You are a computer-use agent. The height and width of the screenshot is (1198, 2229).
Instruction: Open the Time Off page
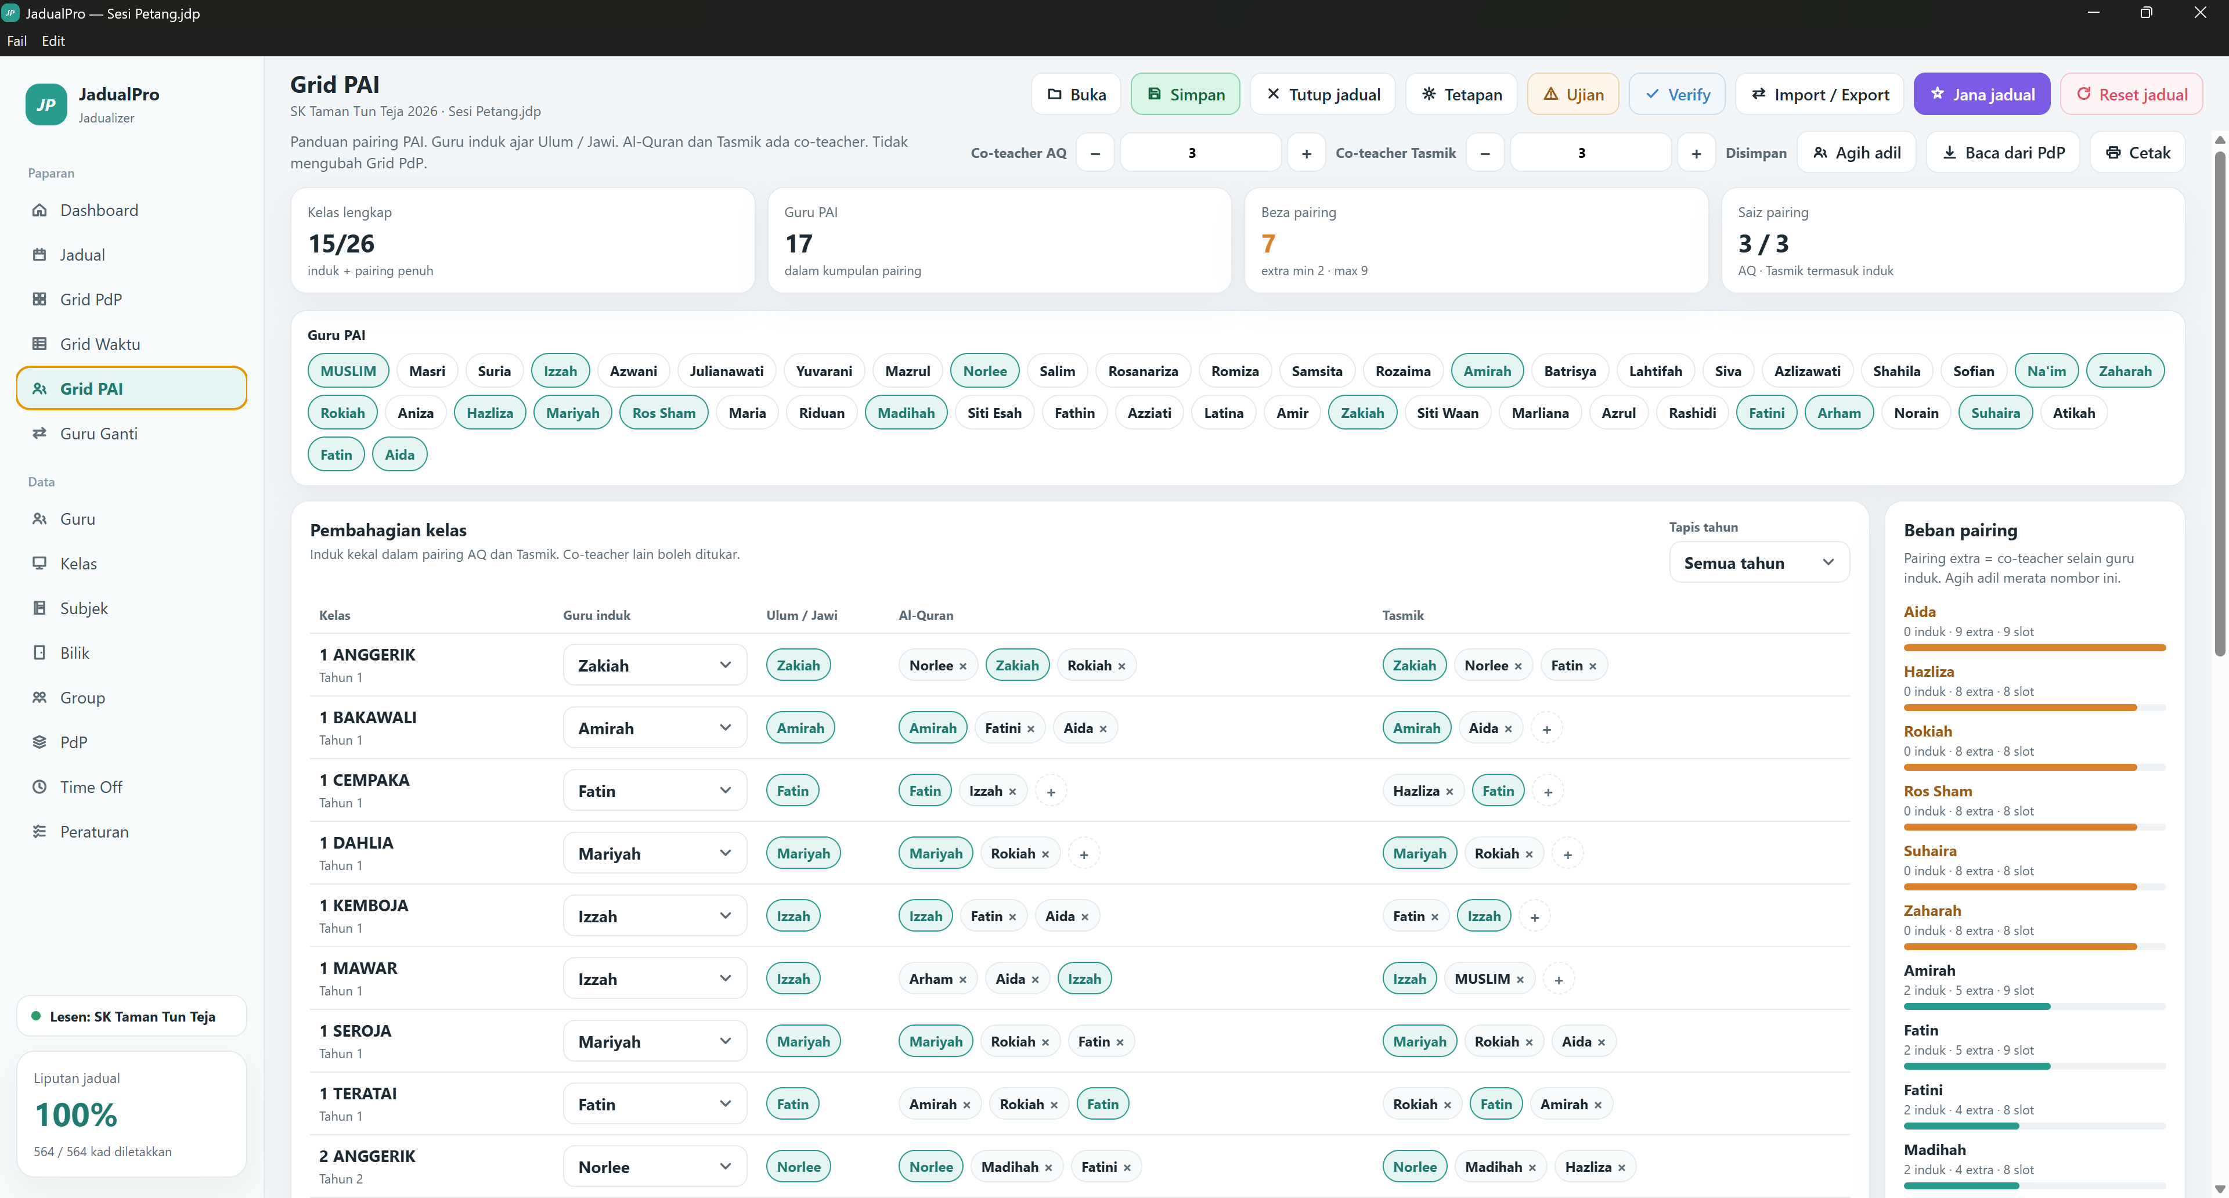[132, 787]
